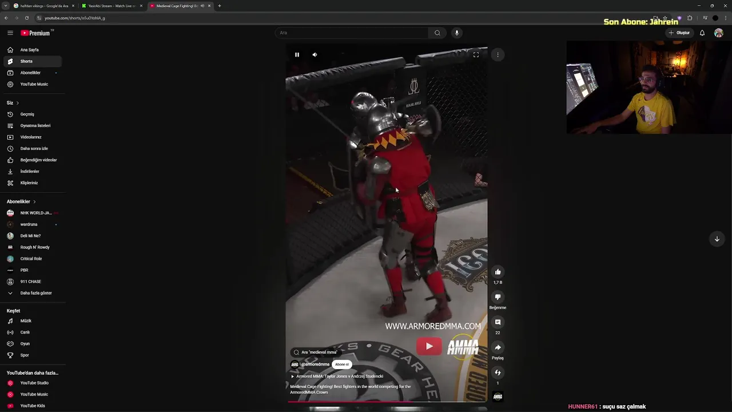Open the AMMA sound thumbnail
Screen dimensions: 732x412
point(498,397)
